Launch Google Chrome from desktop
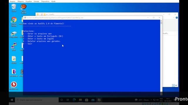Viewport: 188px width, 105px height. coord(14,22)
